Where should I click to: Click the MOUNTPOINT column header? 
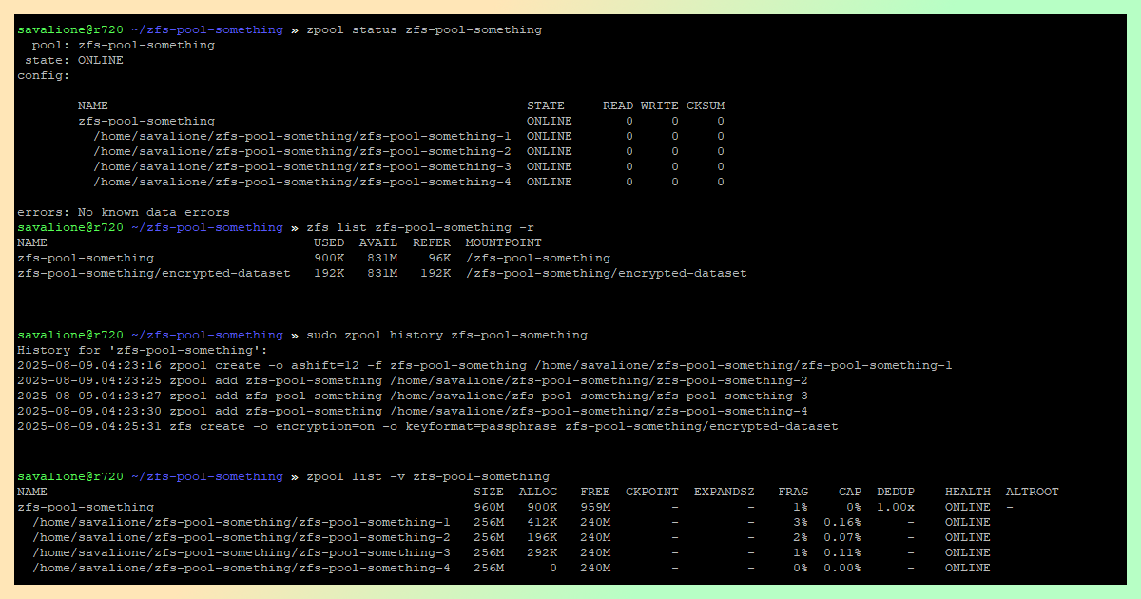click(504, 242)
